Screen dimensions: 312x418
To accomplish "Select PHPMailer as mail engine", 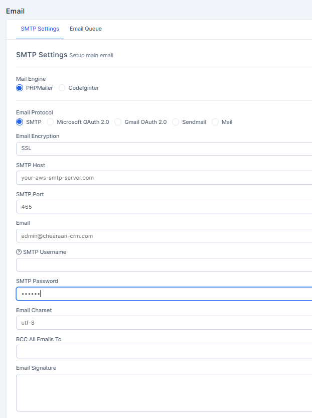I will coord(20,88).
